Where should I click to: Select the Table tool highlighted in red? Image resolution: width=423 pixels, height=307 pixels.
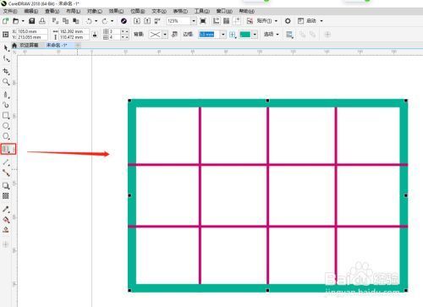(x=8, y=149)
